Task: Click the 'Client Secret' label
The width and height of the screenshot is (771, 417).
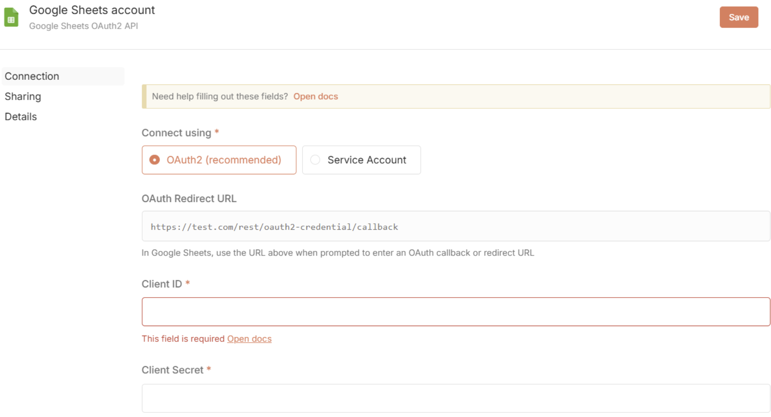Action: tap(173, 370)
